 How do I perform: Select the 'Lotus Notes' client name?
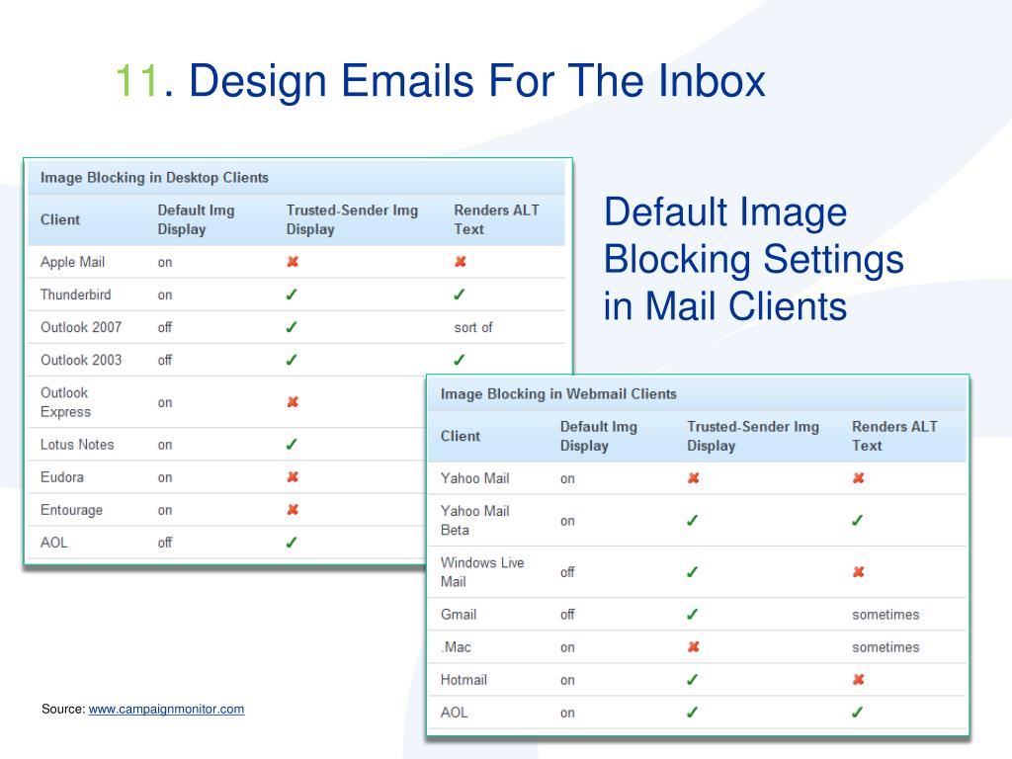(x=77, y=444)
